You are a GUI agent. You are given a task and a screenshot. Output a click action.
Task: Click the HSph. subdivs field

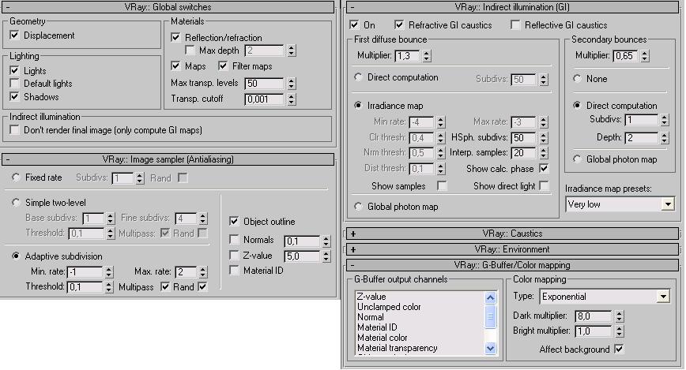(523, 138)
